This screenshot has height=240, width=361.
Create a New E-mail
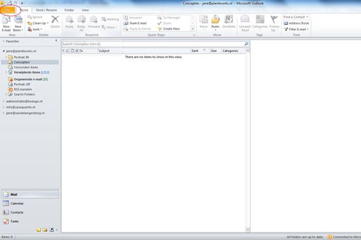pyautogui.click(x=6, y=24)
